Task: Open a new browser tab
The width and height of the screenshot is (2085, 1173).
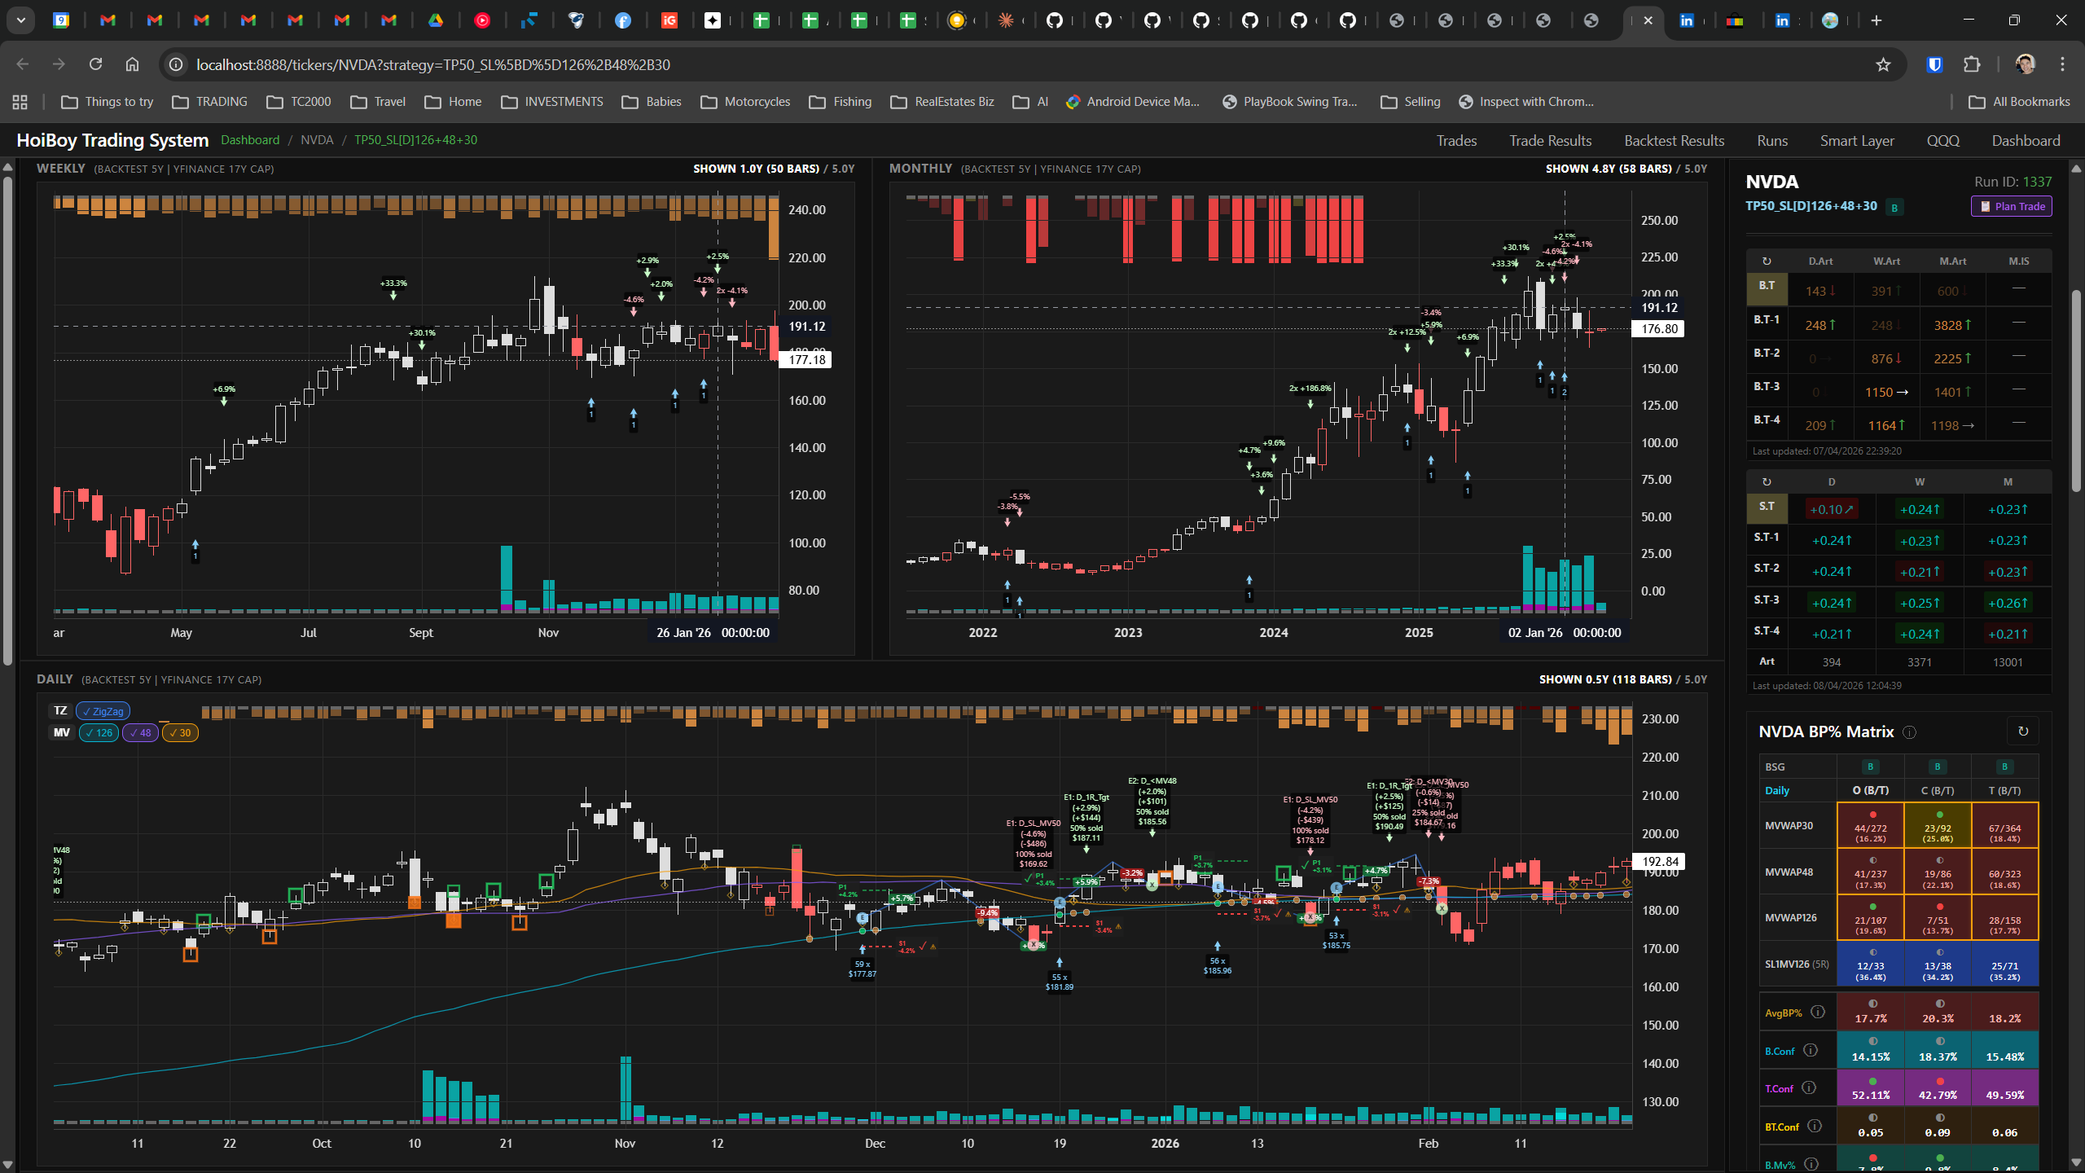Action: click(x=1876, y=20)
